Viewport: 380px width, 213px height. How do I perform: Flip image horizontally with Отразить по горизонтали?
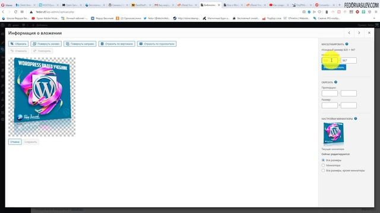click(x=157, y=44)
